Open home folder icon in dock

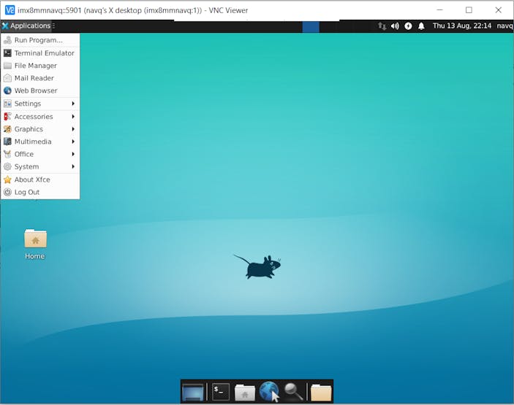(x=244, y=393)
